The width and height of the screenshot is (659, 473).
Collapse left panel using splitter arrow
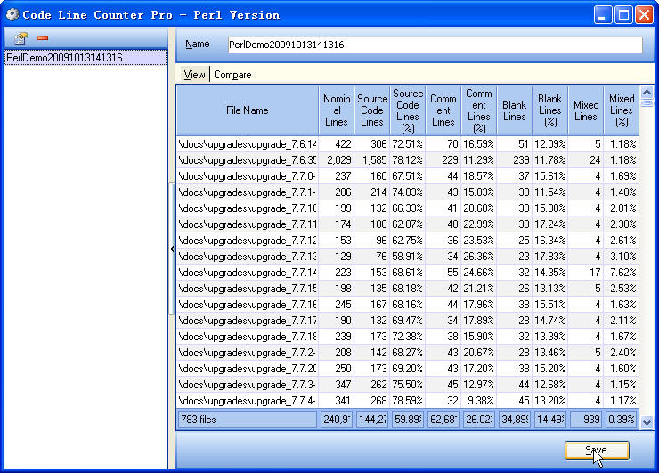[x=172, y=249]
